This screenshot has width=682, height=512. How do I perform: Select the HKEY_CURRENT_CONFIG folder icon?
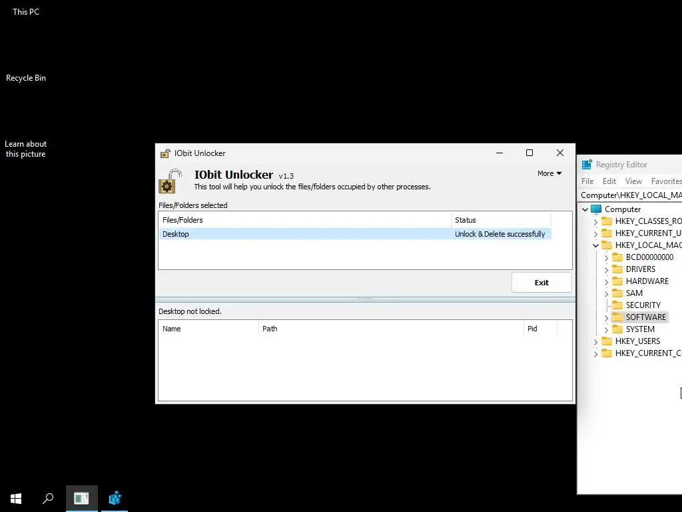[607, 353]
